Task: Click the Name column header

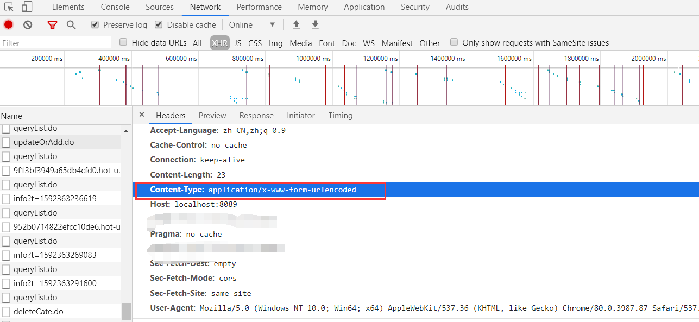Action: click(x=66, y=116)
